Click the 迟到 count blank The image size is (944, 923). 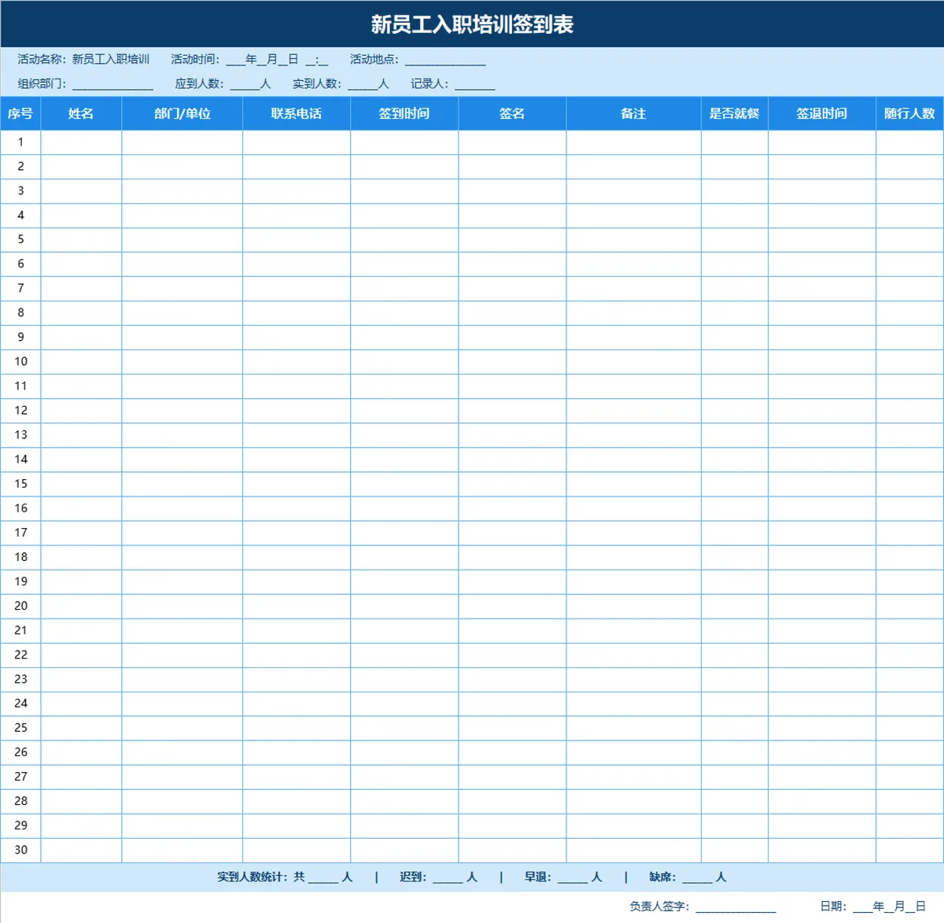pos(448,877)
